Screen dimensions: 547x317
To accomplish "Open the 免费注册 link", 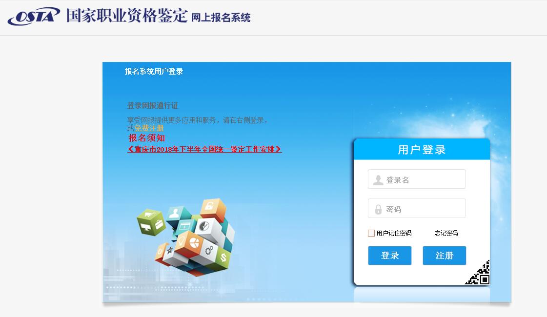I will tap(149, 128).
